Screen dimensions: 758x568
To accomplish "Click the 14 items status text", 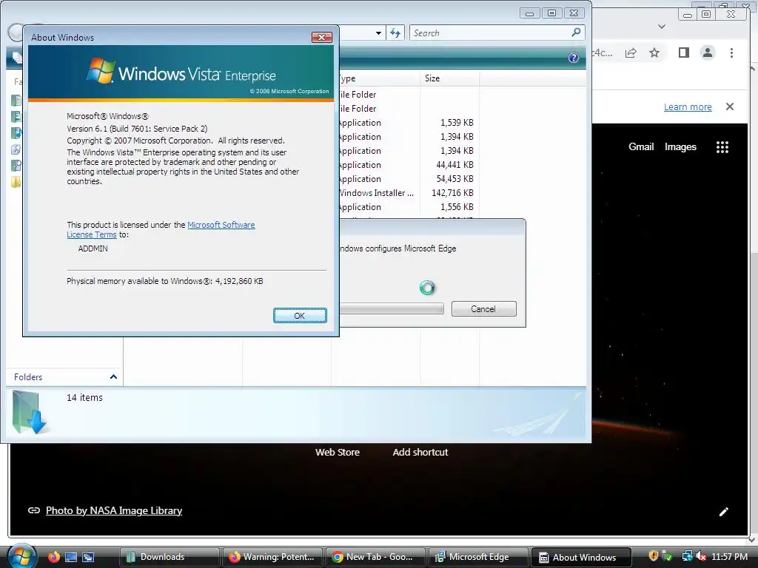I will [84, 397].
